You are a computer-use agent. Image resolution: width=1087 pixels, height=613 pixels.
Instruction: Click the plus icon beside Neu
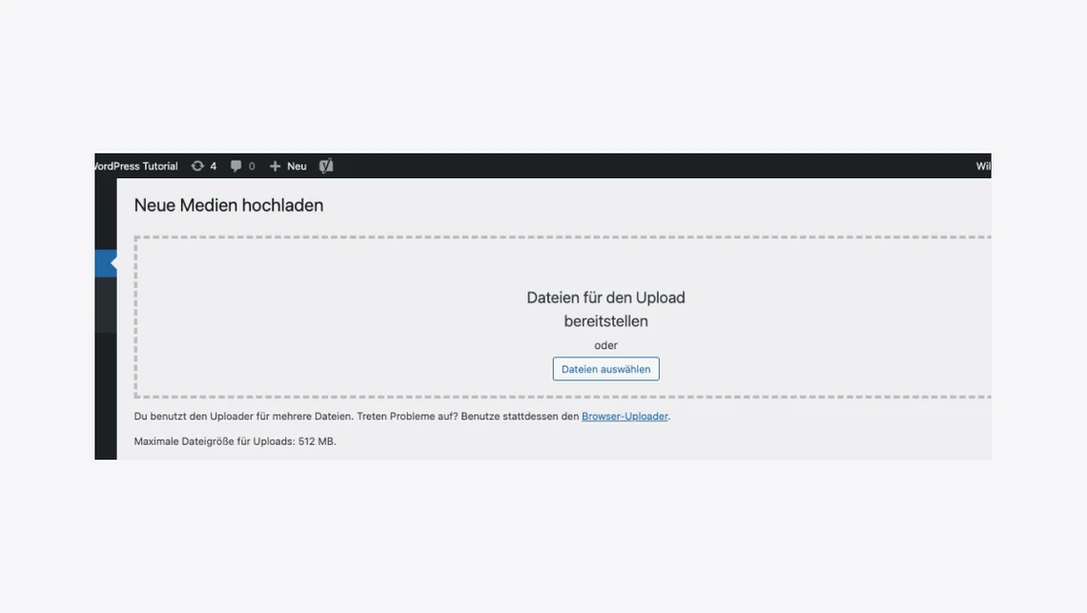click(275, 166)
